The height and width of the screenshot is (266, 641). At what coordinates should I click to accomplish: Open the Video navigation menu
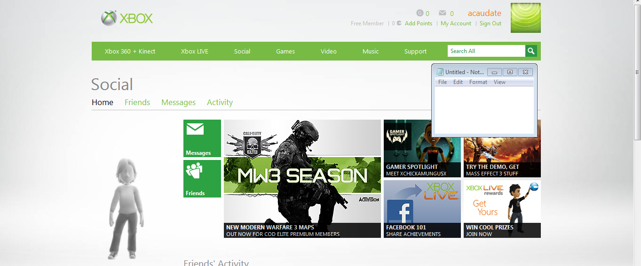329,51
